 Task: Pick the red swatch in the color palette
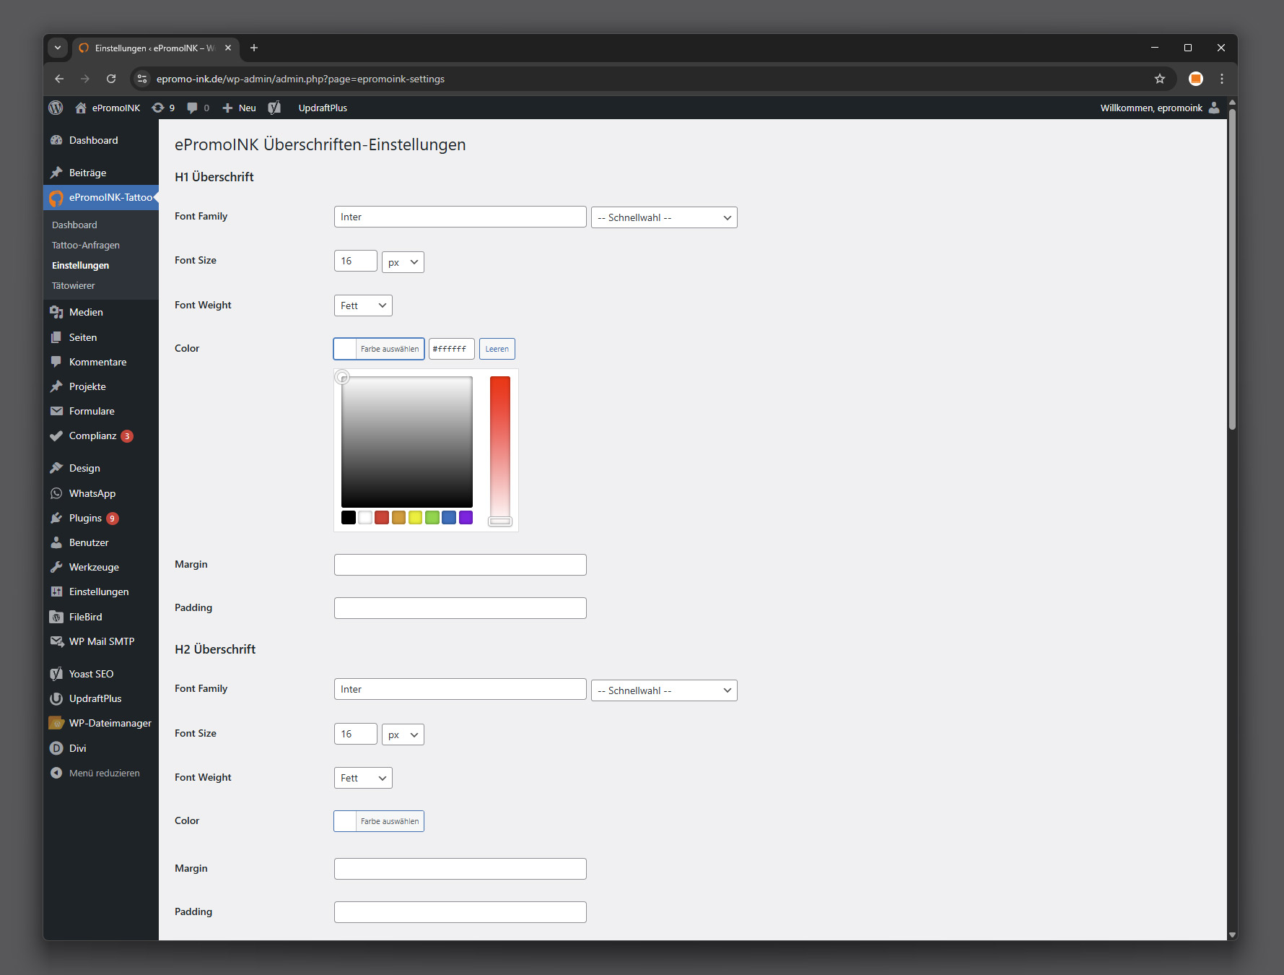[x=382, y=517]
